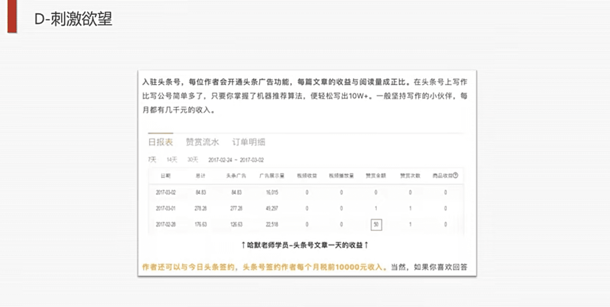Click the 赞赏金额 column header
This screenshot has height=307, width=610.
coord(376,175)
